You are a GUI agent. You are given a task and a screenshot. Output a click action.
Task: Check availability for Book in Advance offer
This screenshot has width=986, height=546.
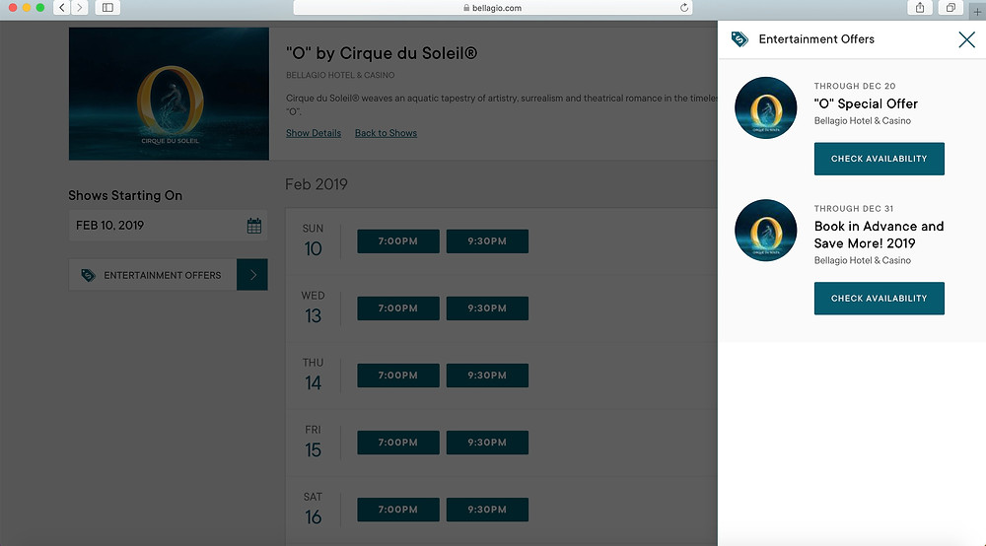880,298
